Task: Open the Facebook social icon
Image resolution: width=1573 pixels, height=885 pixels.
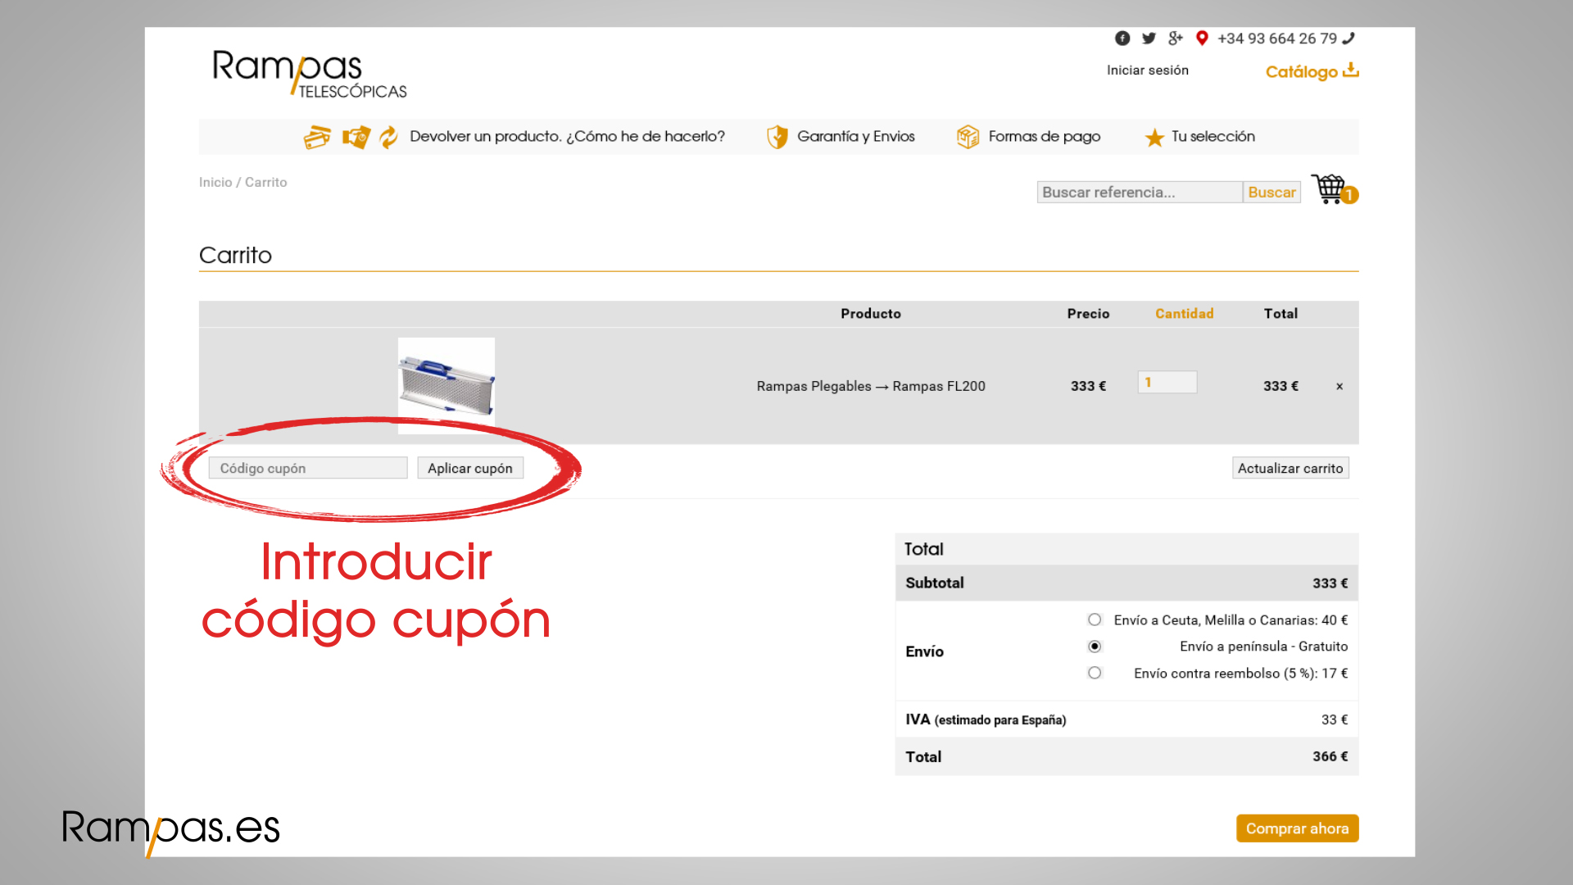Action: click(x=1122, y=39)
